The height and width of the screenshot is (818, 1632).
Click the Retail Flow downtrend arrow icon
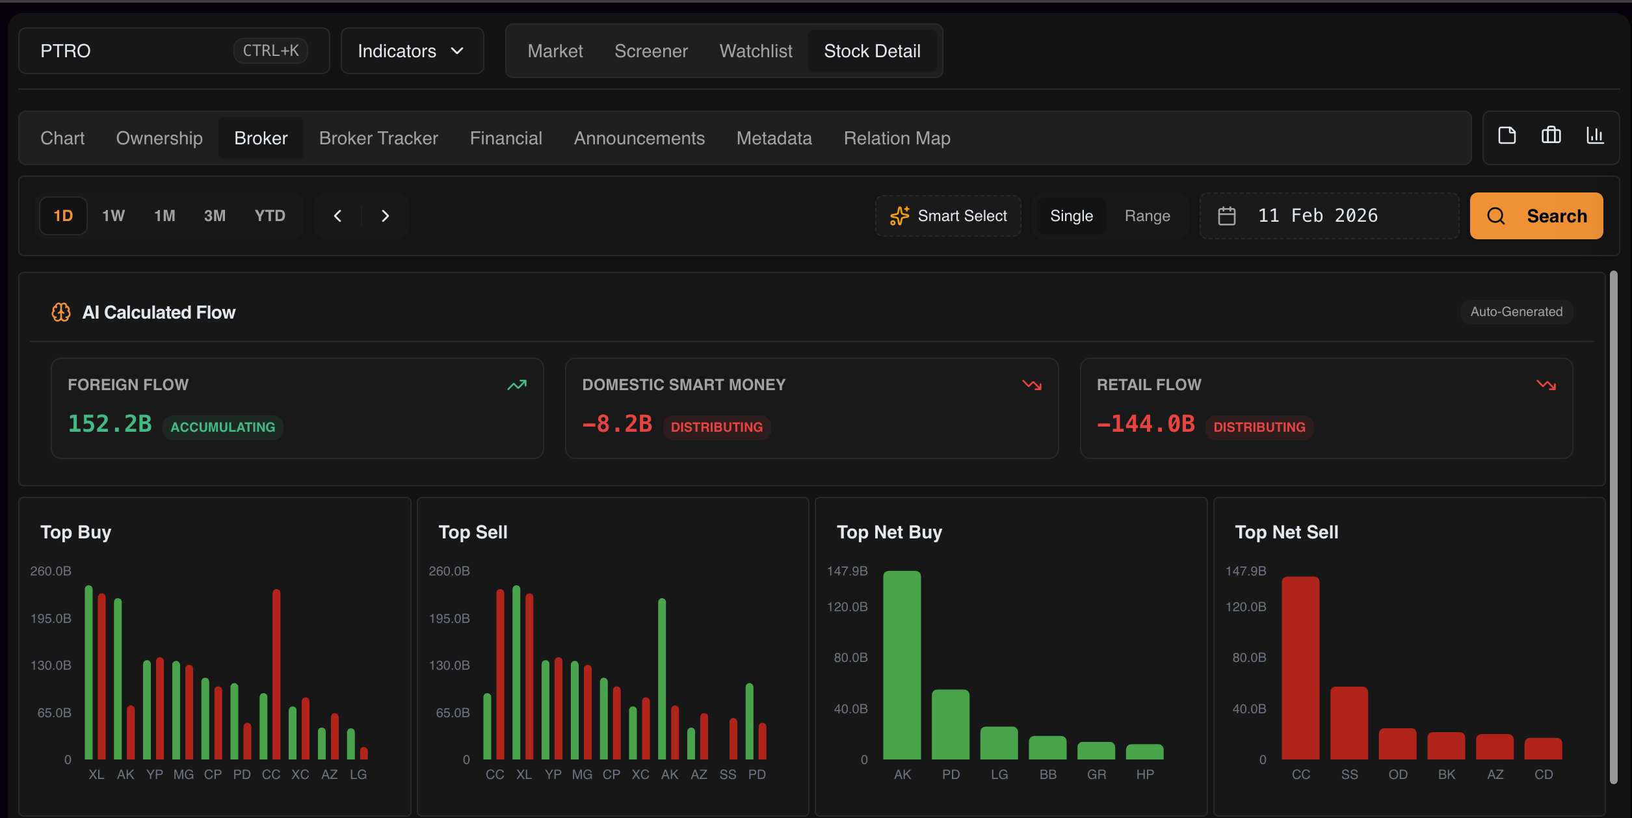pyautogui.click(x=1546, y=385)
